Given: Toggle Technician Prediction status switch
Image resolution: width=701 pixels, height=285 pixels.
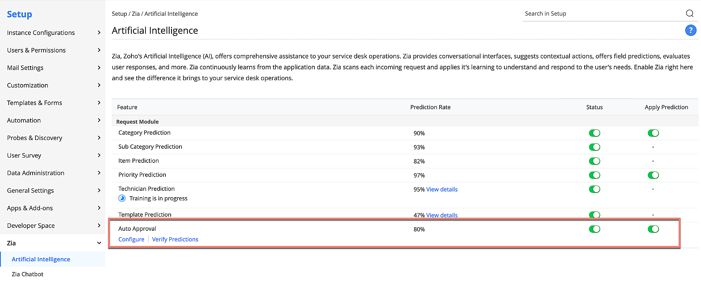Looking at the screenshot, I should 594,189.
